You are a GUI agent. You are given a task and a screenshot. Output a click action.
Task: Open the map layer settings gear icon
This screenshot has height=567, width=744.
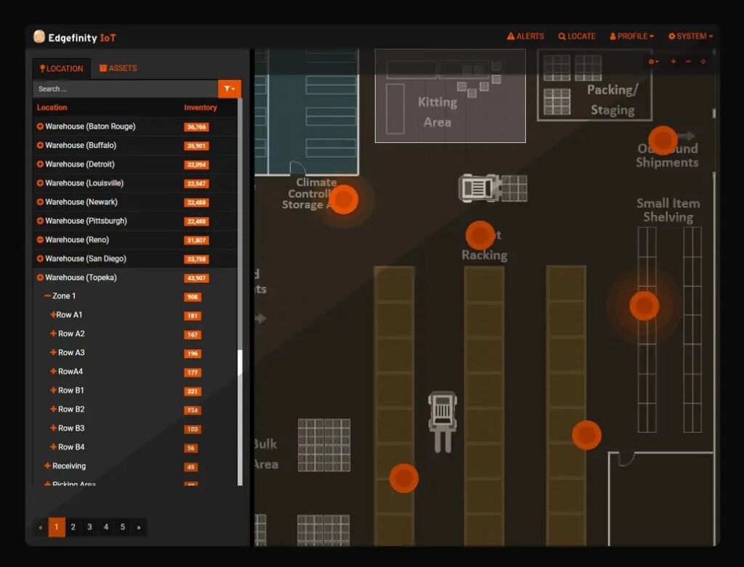652,61
